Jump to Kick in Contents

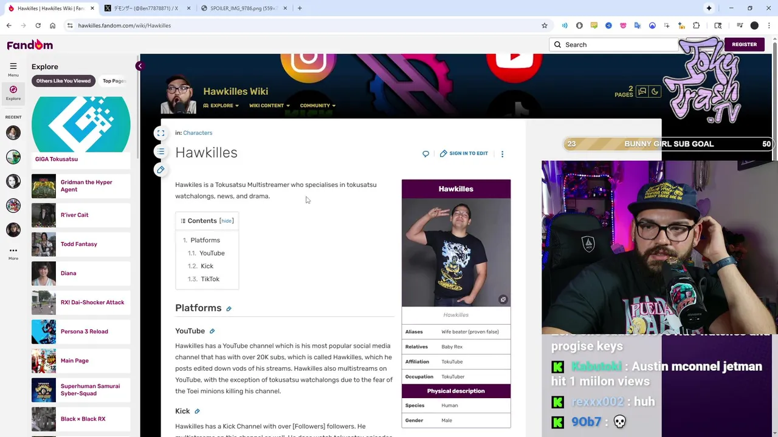(x=207, y=266)
